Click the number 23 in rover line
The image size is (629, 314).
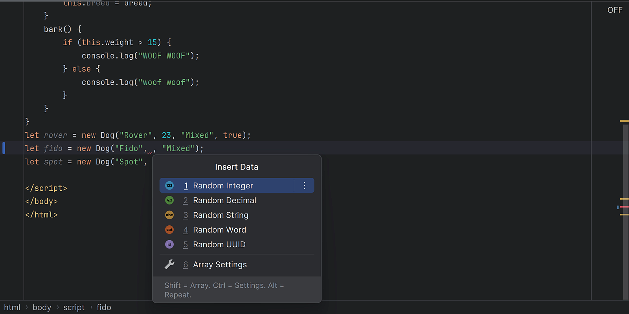pyautogui.click(x=167, y=135)
